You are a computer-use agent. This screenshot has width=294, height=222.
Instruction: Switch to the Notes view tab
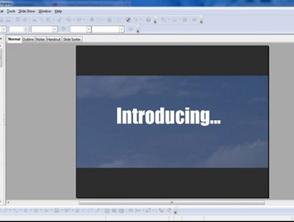click(41, 39)
